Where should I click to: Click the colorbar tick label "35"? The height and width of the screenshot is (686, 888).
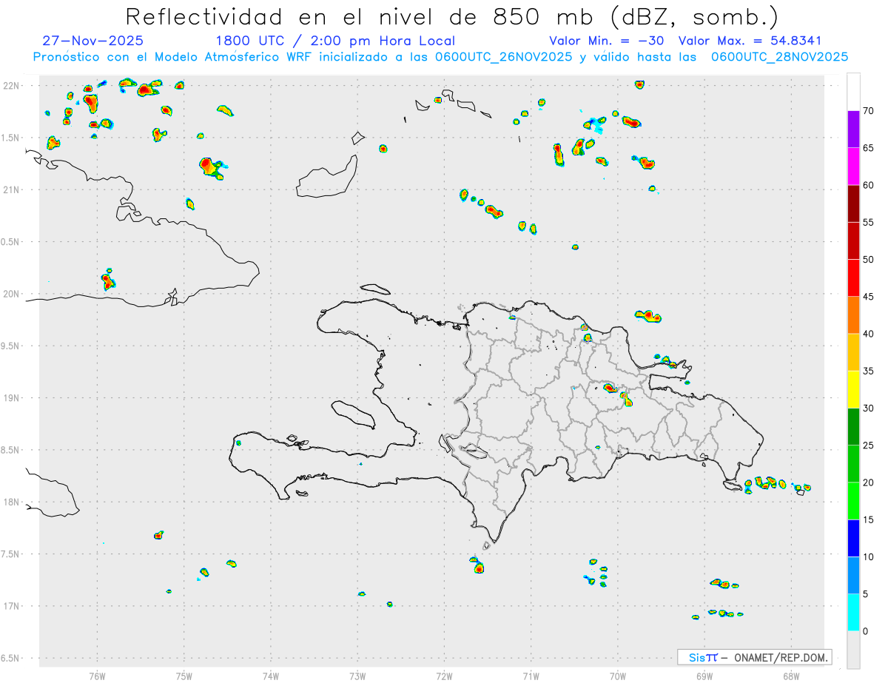coord(868,371)
